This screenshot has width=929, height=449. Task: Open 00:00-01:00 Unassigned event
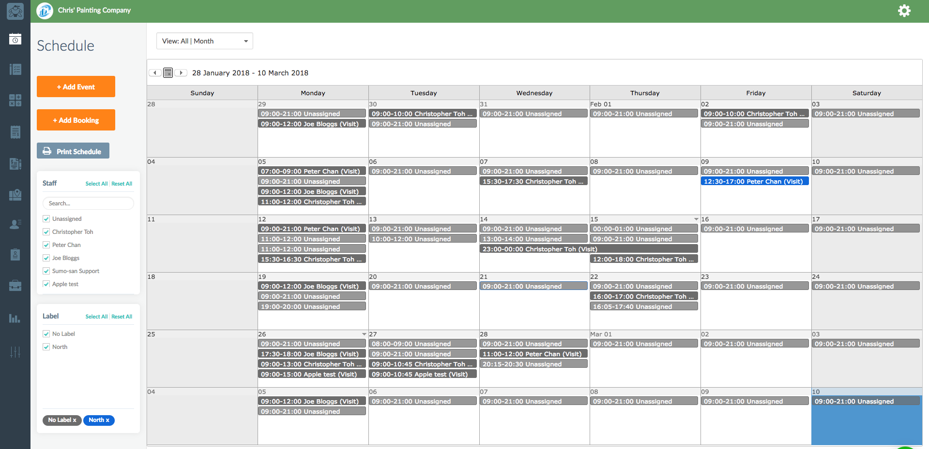click(x=644, y=229)
